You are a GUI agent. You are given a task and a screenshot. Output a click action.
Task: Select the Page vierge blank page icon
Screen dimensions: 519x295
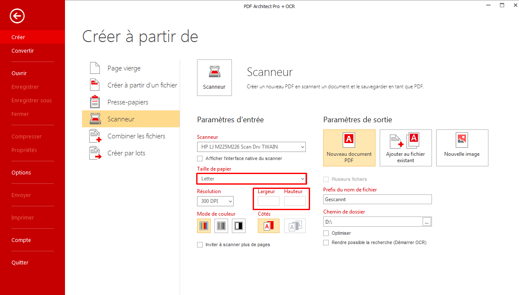coord(95,68)
